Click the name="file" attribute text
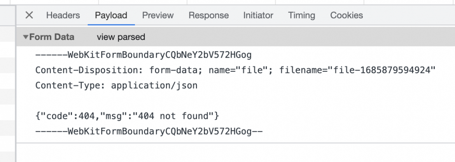 (x=241, y=70)
